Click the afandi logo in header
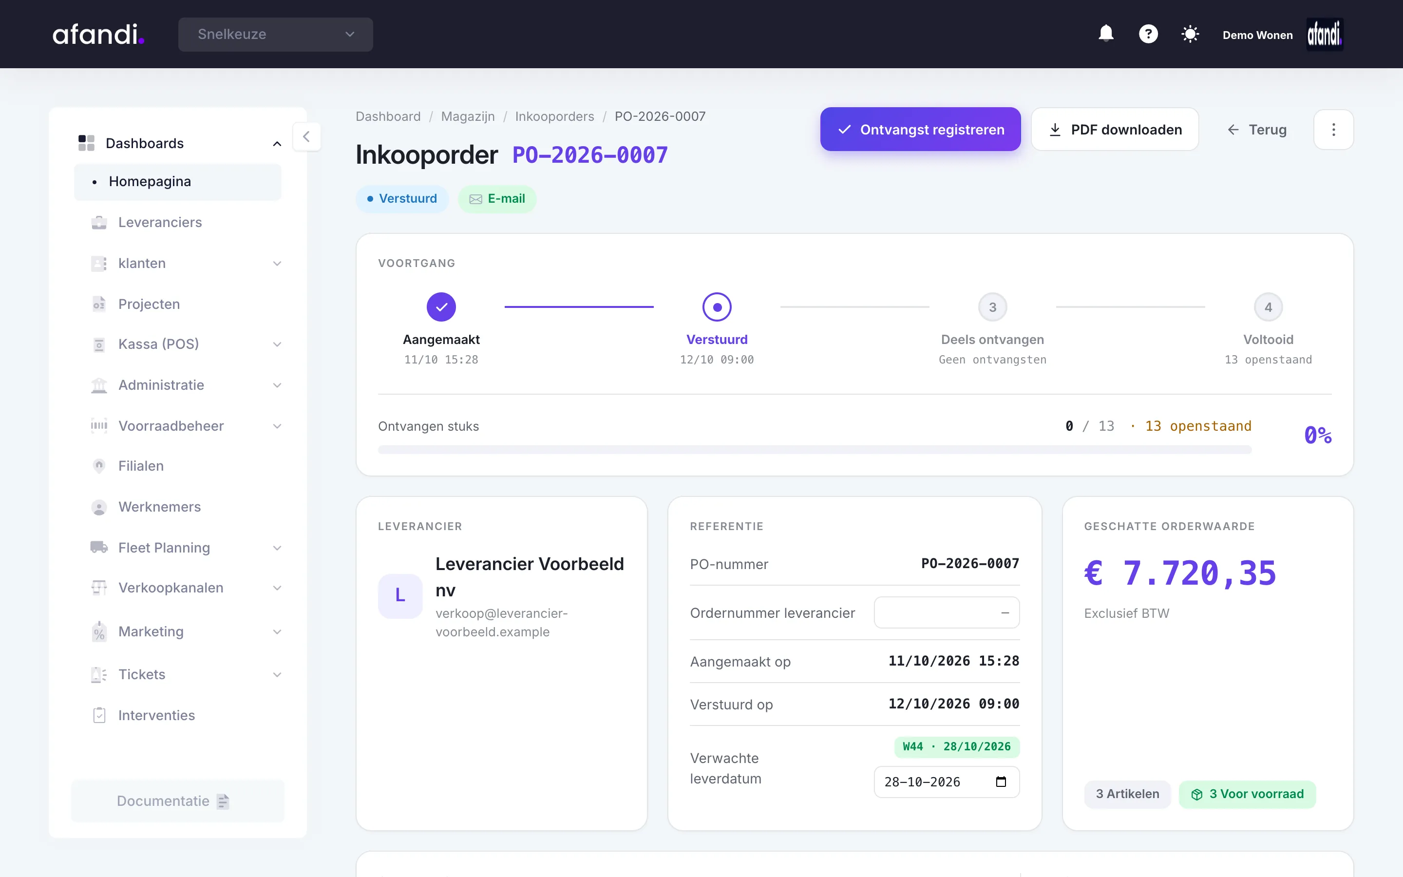Image resolution: width=1403 pixels, height=877 pixels. [x=98, y=34]
